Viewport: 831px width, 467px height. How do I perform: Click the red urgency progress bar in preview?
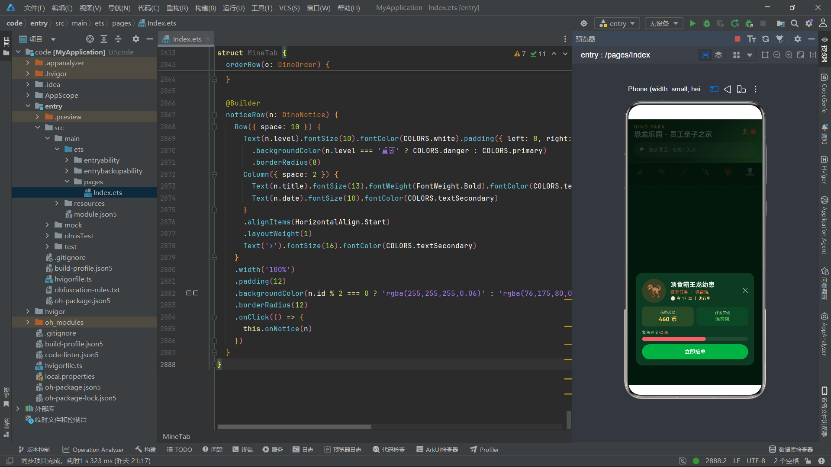point(673,339)
